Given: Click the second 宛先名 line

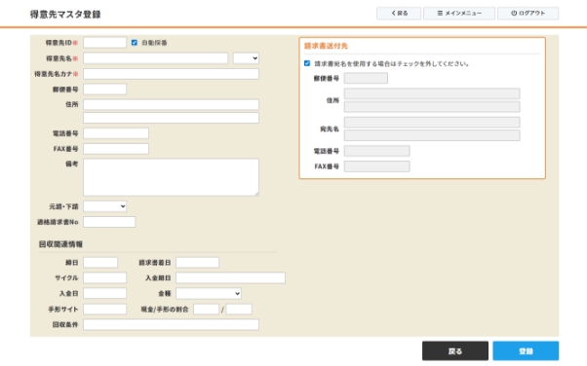Looking at the screenshot, I should pos(432,135).
